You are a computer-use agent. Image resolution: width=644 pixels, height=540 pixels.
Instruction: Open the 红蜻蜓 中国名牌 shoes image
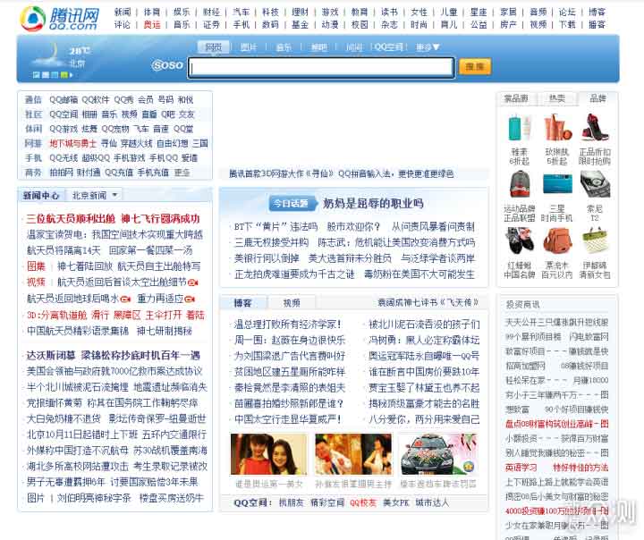[519, 241]
